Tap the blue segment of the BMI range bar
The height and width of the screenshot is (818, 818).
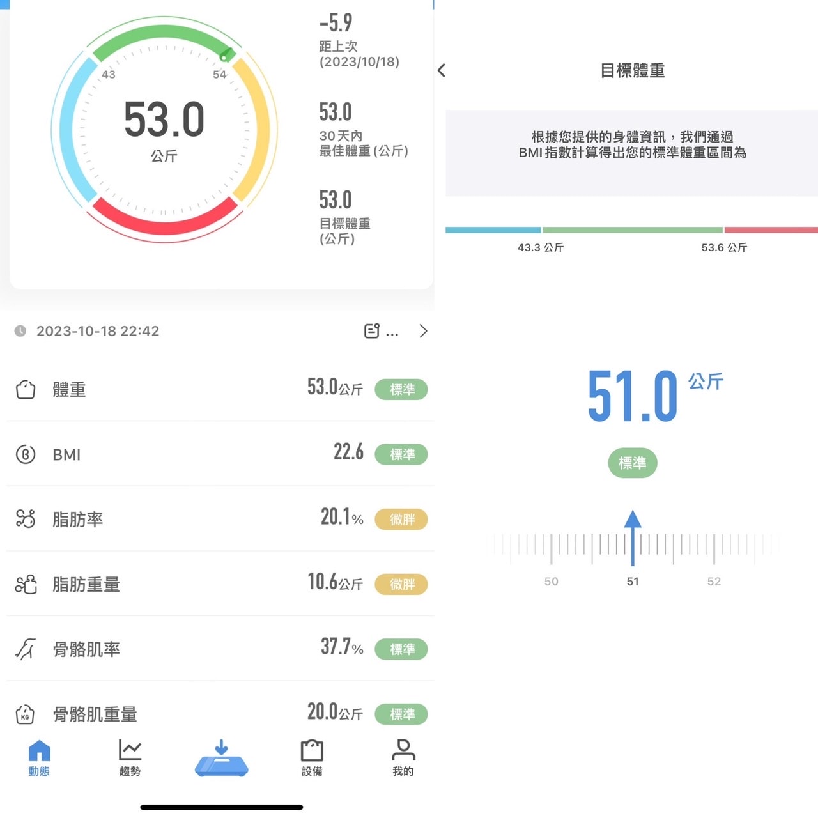tap(493, 229)
